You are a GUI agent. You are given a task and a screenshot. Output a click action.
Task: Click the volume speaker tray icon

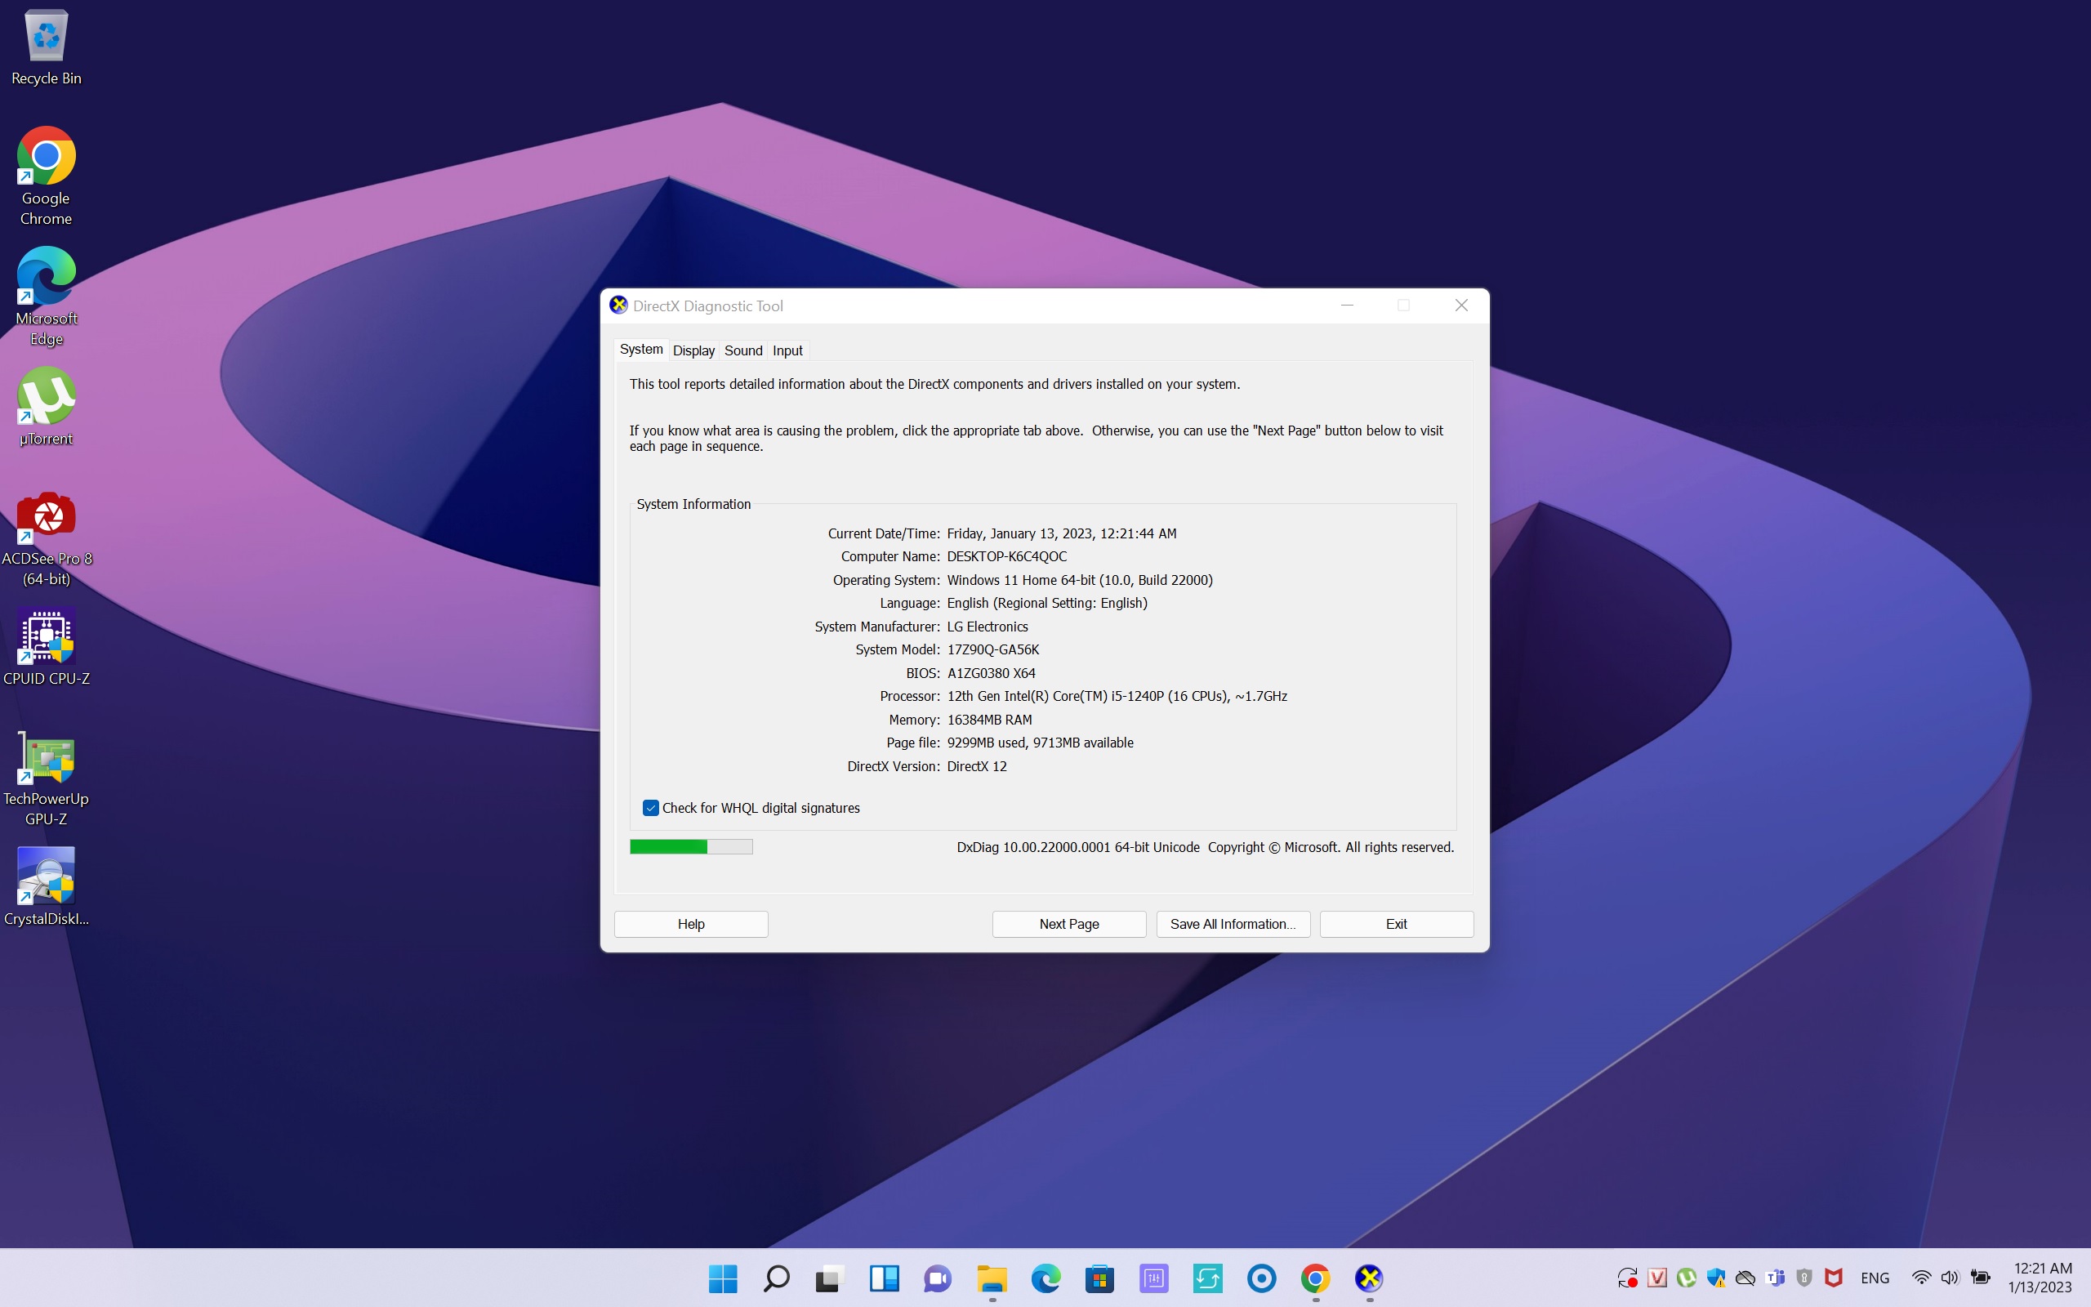[x=1950, y=1278]
